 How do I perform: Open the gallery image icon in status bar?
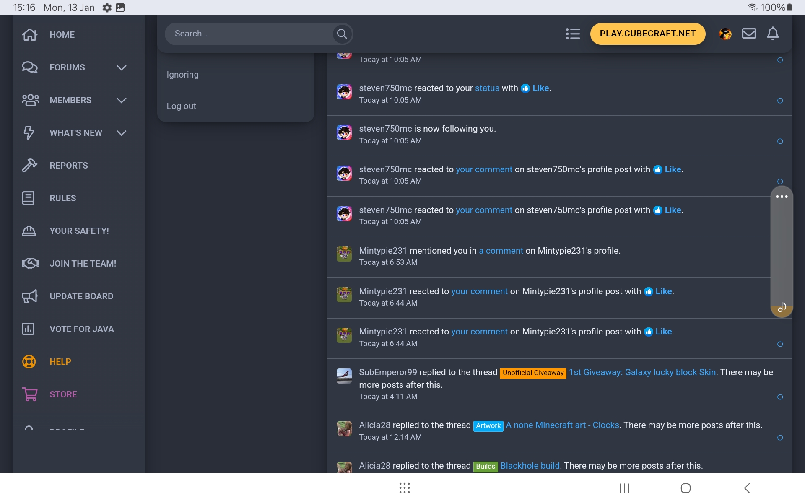(x=120, y=8)
